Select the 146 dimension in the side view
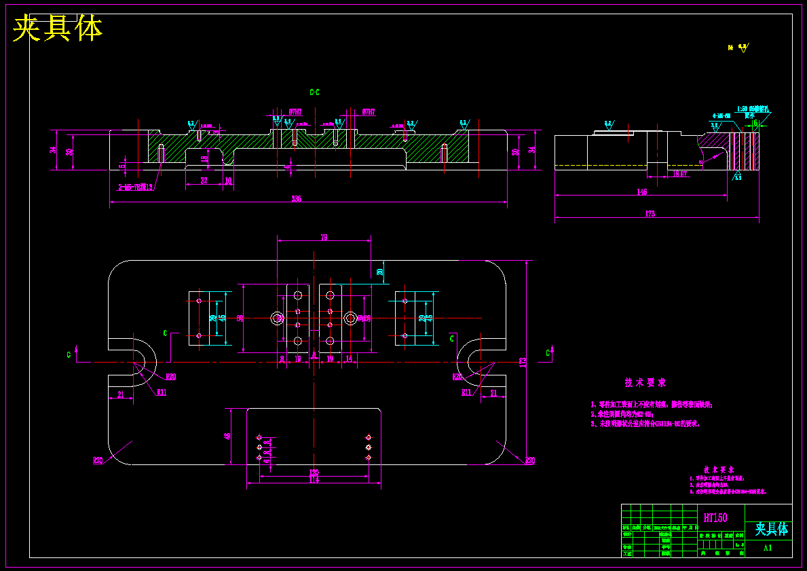The width and height of the screenshot is (807, 571). point(642,192)
